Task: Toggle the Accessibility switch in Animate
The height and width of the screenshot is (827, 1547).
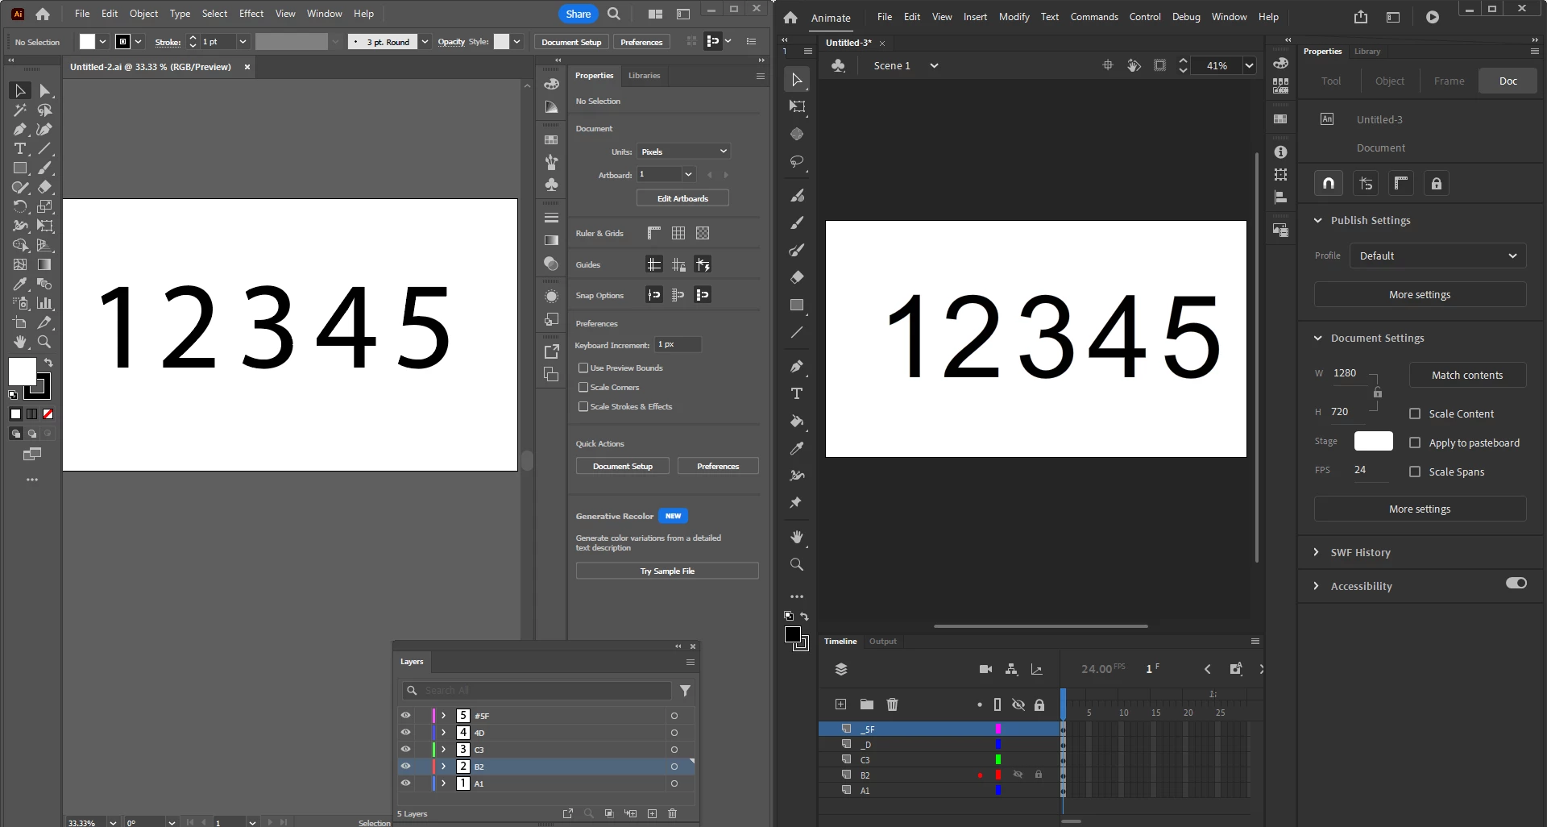Action: 1516,583
